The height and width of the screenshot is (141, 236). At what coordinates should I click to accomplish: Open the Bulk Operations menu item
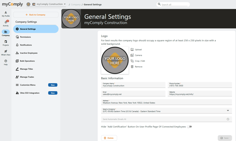point(36,61)
